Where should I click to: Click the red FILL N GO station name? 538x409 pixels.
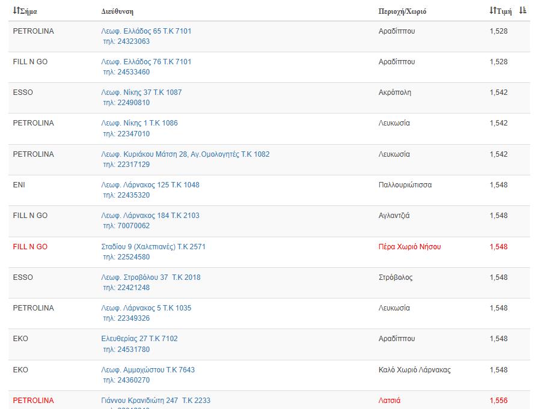[x=30, y=247]
